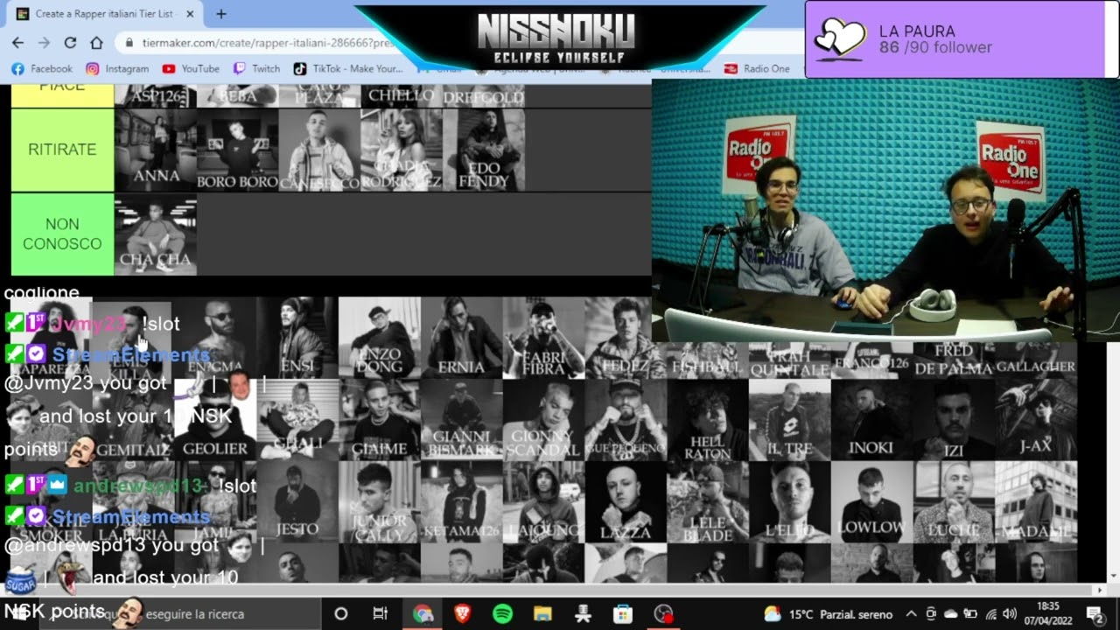Screen dimensions: 1120x630
Task: Pick the ENZO DONG rapper image
Action: pos(380,338)
